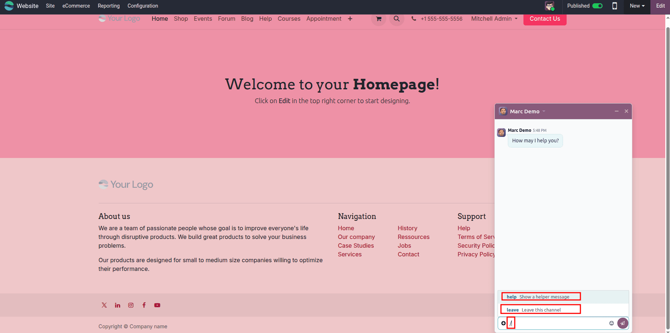
Task: Click the Case Studies footer link
Action: click(x=355, y=245)
